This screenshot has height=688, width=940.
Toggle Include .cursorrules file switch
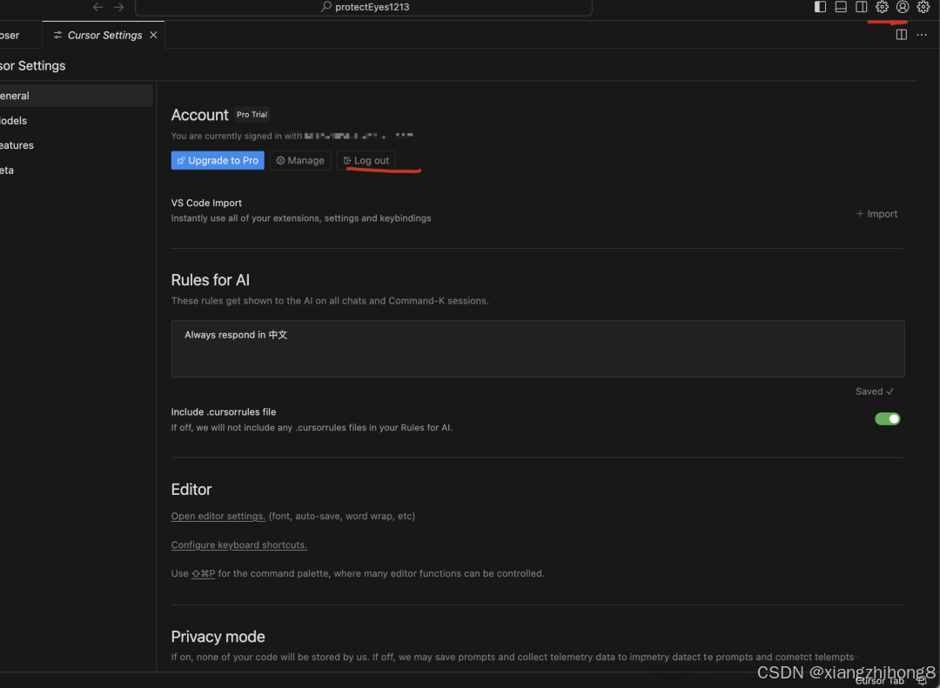[887, 419]
